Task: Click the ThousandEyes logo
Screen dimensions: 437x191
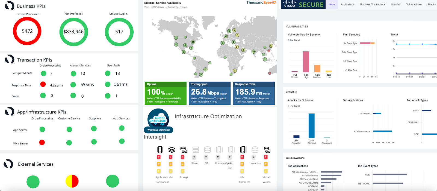Action: pos(261,2)
